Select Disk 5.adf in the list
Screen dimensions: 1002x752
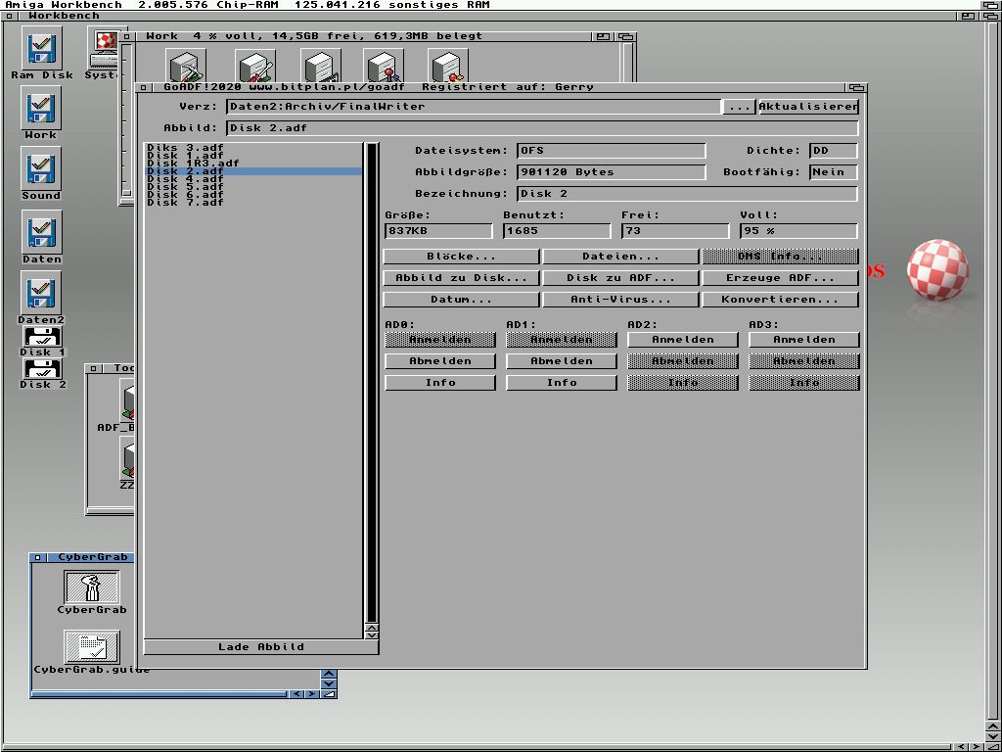[x=253, y=187]
